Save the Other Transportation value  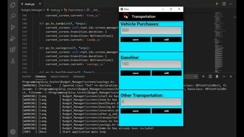click(x=136, y=111)
